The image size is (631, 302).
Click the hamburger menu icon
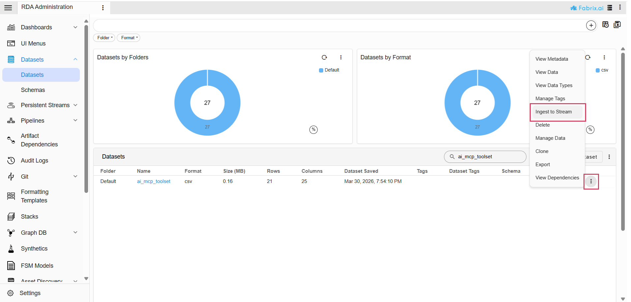(8, 8)
